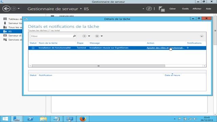Open the navigation history dropdown arrow
This screenshot has height=122, width=217.
pos(19,8)
